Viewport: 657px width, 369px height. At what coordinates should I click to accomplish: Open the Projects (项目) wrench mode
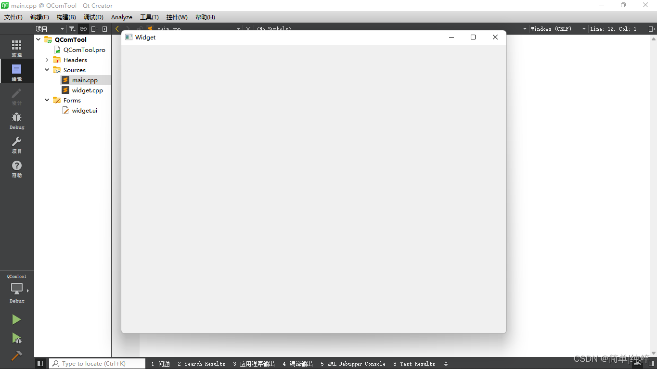point(17,144)
